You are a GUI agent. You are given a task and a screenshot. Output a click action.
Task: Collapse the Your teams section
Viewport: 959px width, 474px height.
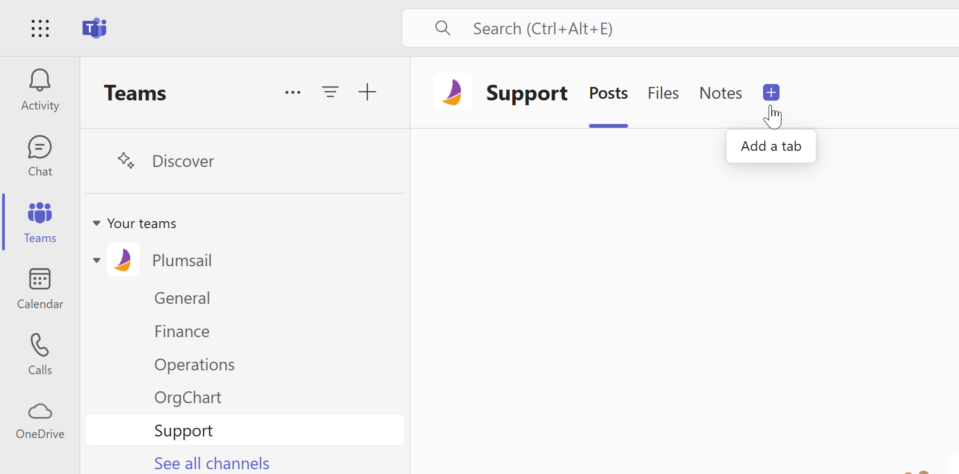coord(97,223)
